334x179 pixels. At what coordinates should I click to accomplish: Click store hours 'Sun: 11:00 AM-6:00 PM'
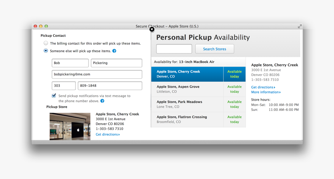(275, 110)
